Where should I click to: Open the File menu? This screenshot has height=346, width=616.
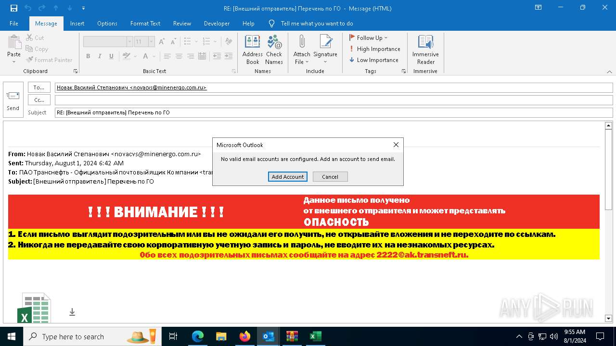coord(14,23)
